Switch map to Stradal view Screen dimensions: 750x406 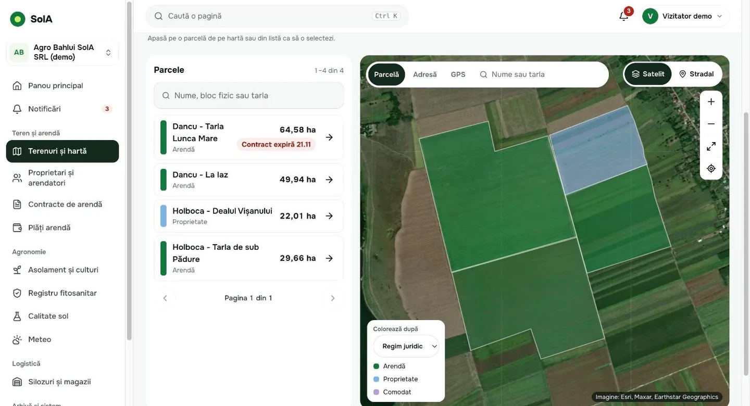pos(696,74)
